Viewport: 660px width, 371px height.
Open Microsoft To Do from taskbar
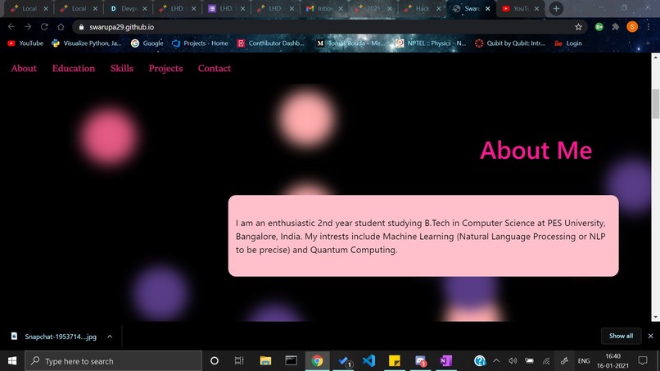click(x=344, y=361)
